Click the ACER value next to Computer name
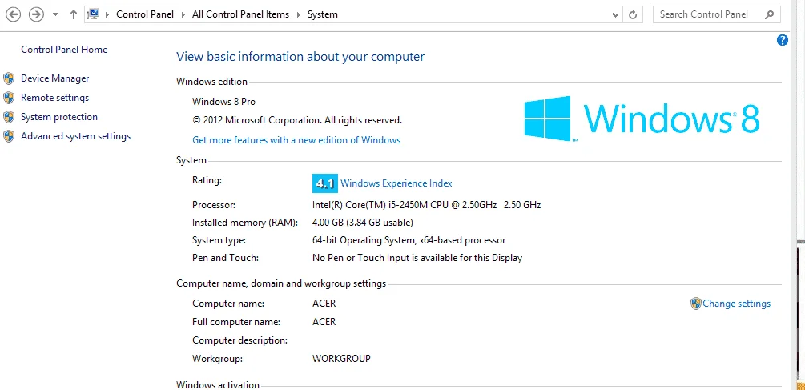This screenshot has width=805, height=390. click(x=324, y=304)
